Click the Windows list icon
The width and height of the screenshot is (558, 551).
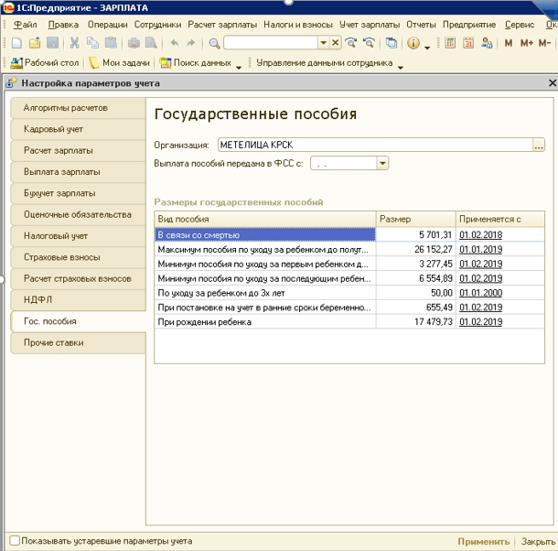pos(392,43)
